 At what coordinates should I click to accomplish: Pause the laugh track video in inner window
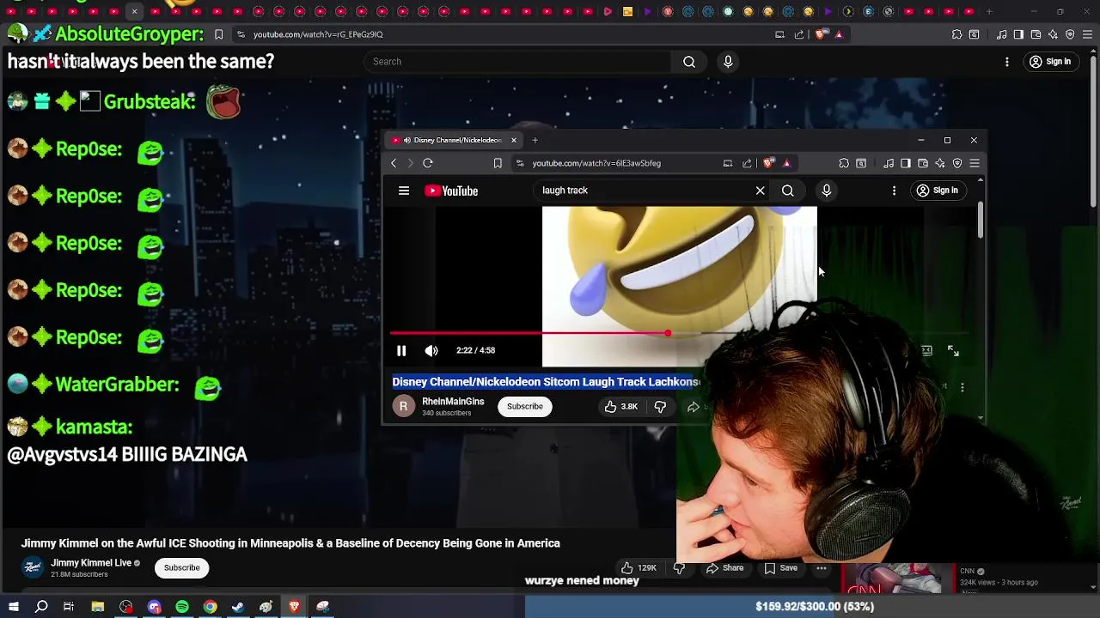pyautogui.click(x=401, y=350)
